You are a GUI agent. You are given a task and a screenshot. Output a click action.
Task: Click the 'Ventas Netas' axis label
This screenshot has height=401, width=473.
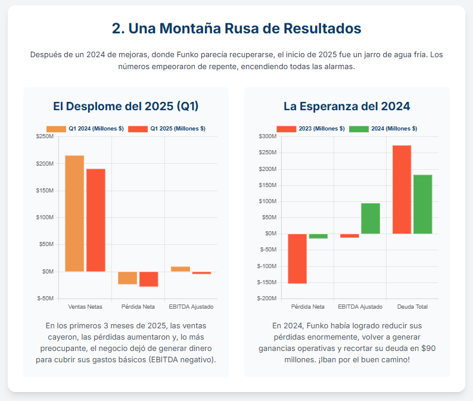click(85, 307)
